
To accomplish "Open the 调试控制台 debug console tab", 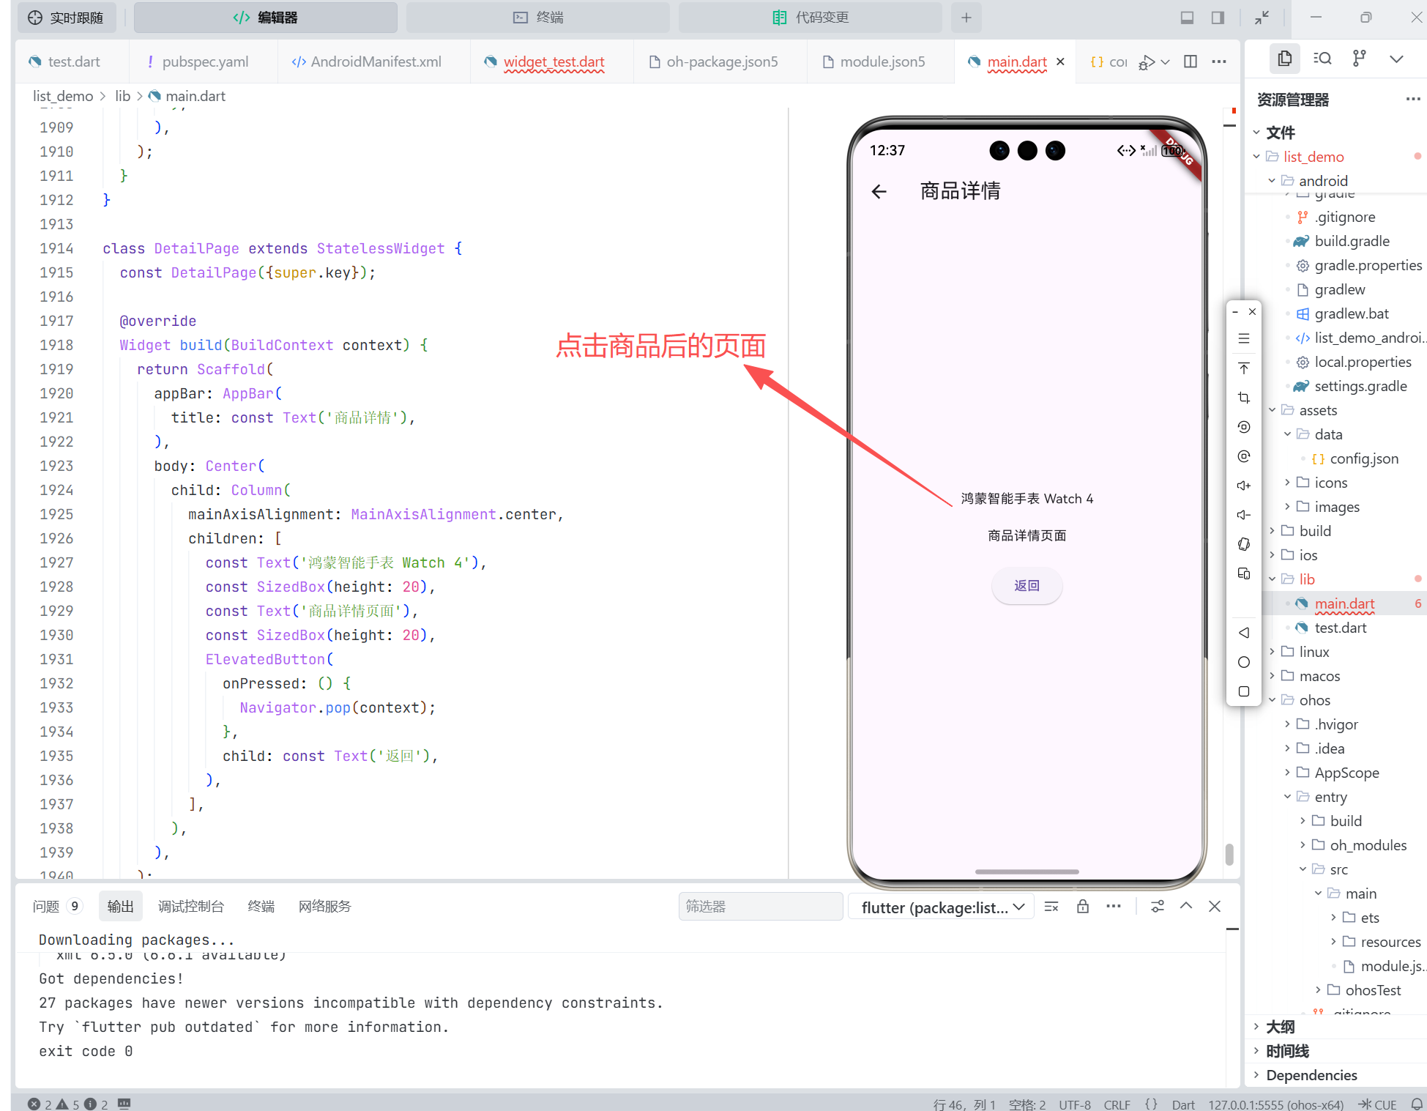I will pyautogui.click(x=190, y=907).
